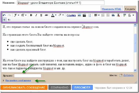Screen dimensions: 139x93
Task: Publish with ОПУБЛИКОВАТЬ СООБЩЕНИЕ button
Action: coord(24,87)
